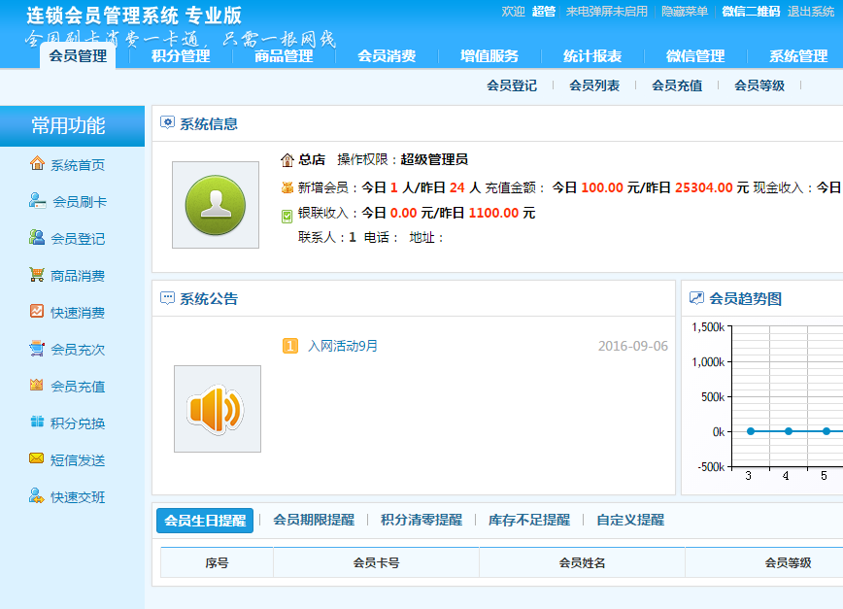Click the 会员等级 column header
Image resolution: width=843 pixels, height=609 pixels.
pyautogui.click(x=788, y=562)
